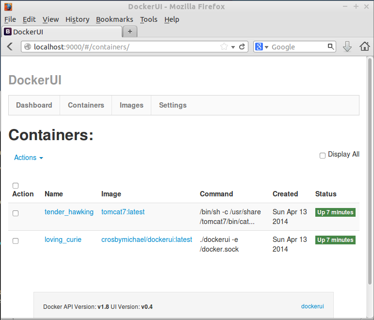Select the loving_curie container checkbox
The width and height of the screenshot is (374, 320).
(16, 241)
